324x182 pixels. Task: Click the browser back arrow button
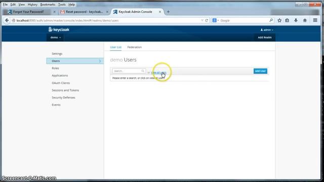(7, 20)
